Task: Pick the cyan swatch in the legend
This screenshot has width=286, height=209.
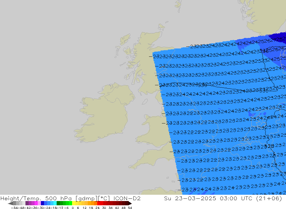Action: [x=55, y=203]
